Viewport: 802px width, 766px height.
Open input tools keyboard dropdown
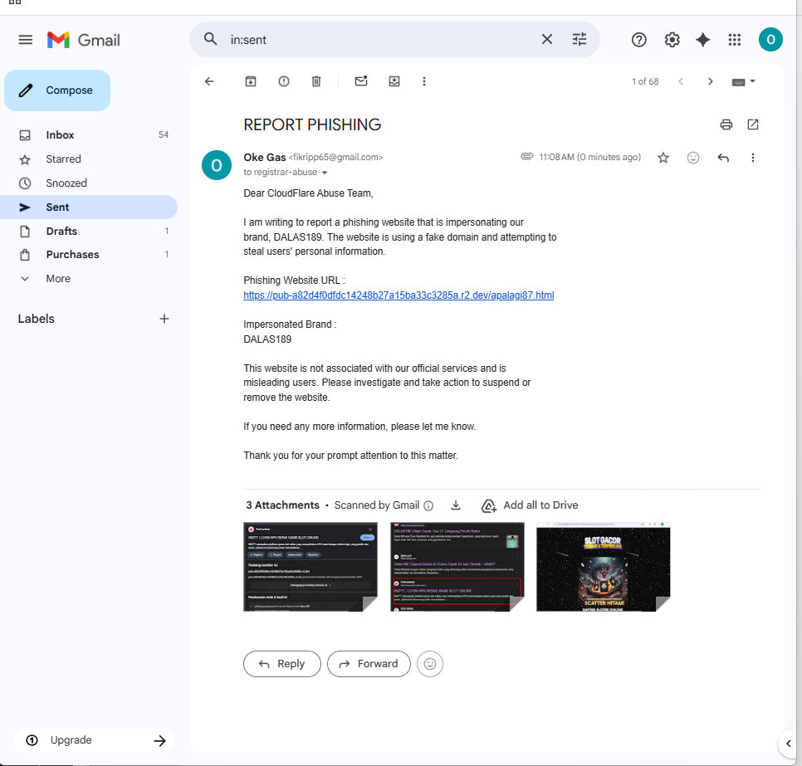click(x=743, y=82)
